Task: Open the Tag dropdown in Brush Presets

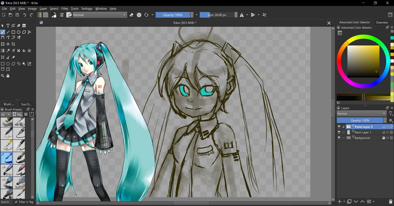Action: click(18, 115)
